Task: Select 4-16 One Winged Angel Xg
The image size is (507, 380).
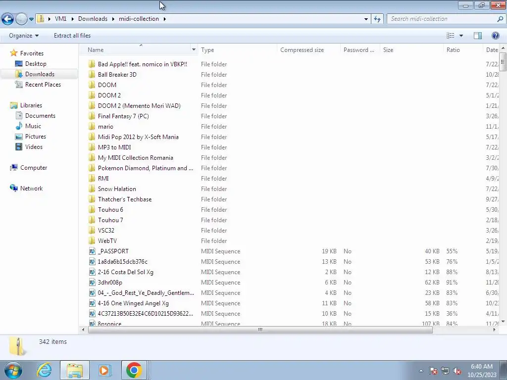Action: [133, 303]
